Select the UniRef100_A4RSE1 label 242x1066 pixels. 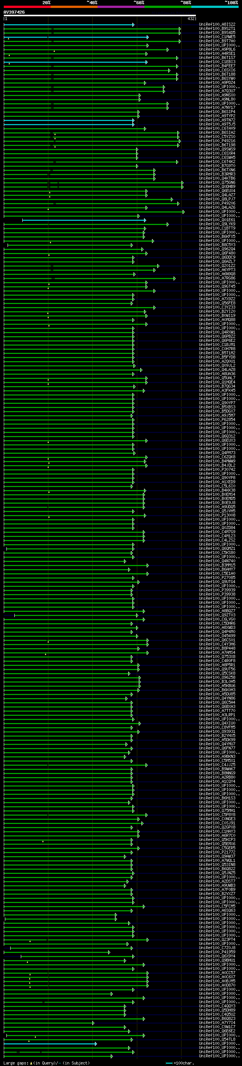click(x=217, y=53)
